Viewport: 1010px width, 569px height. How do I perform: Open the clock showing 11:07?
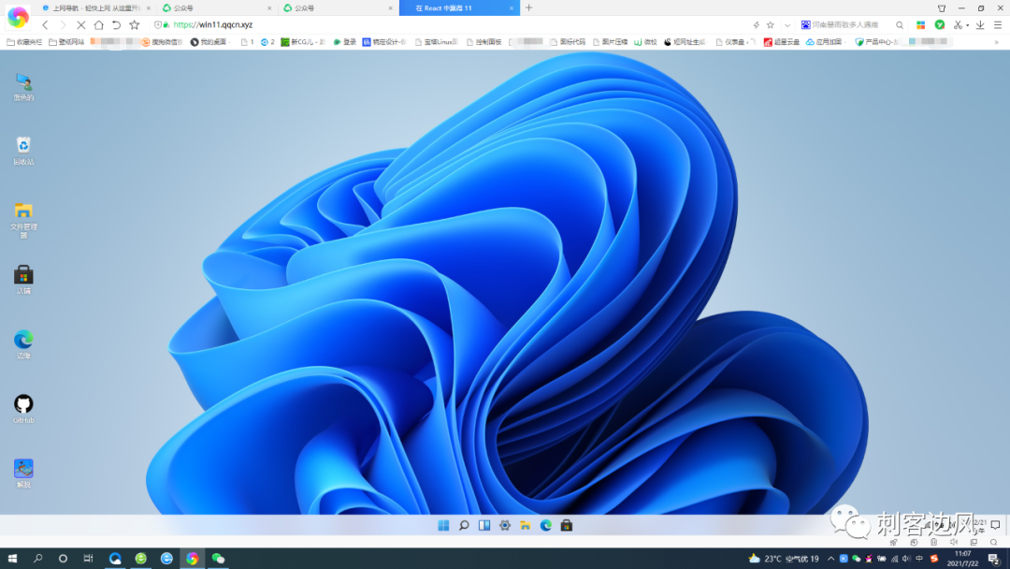963,558
